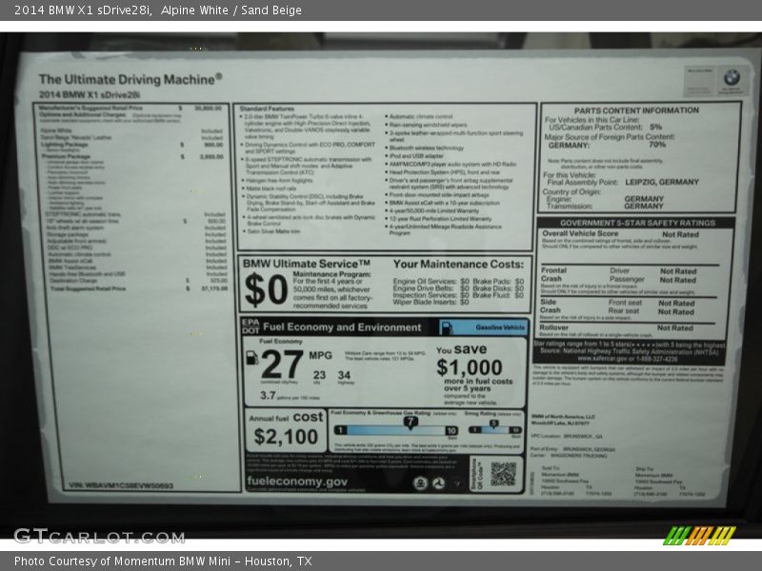Click "GOVERNMENT 5-STAR SAFETY RATINGS" header
The image size is (762, 571).
pyautogui.click(x=637, y=223)
